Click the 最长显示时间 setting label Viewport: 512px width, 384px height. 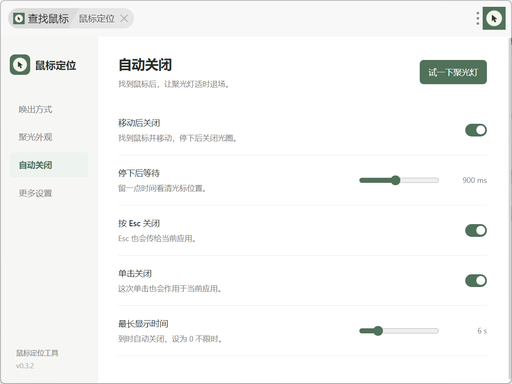143,324
